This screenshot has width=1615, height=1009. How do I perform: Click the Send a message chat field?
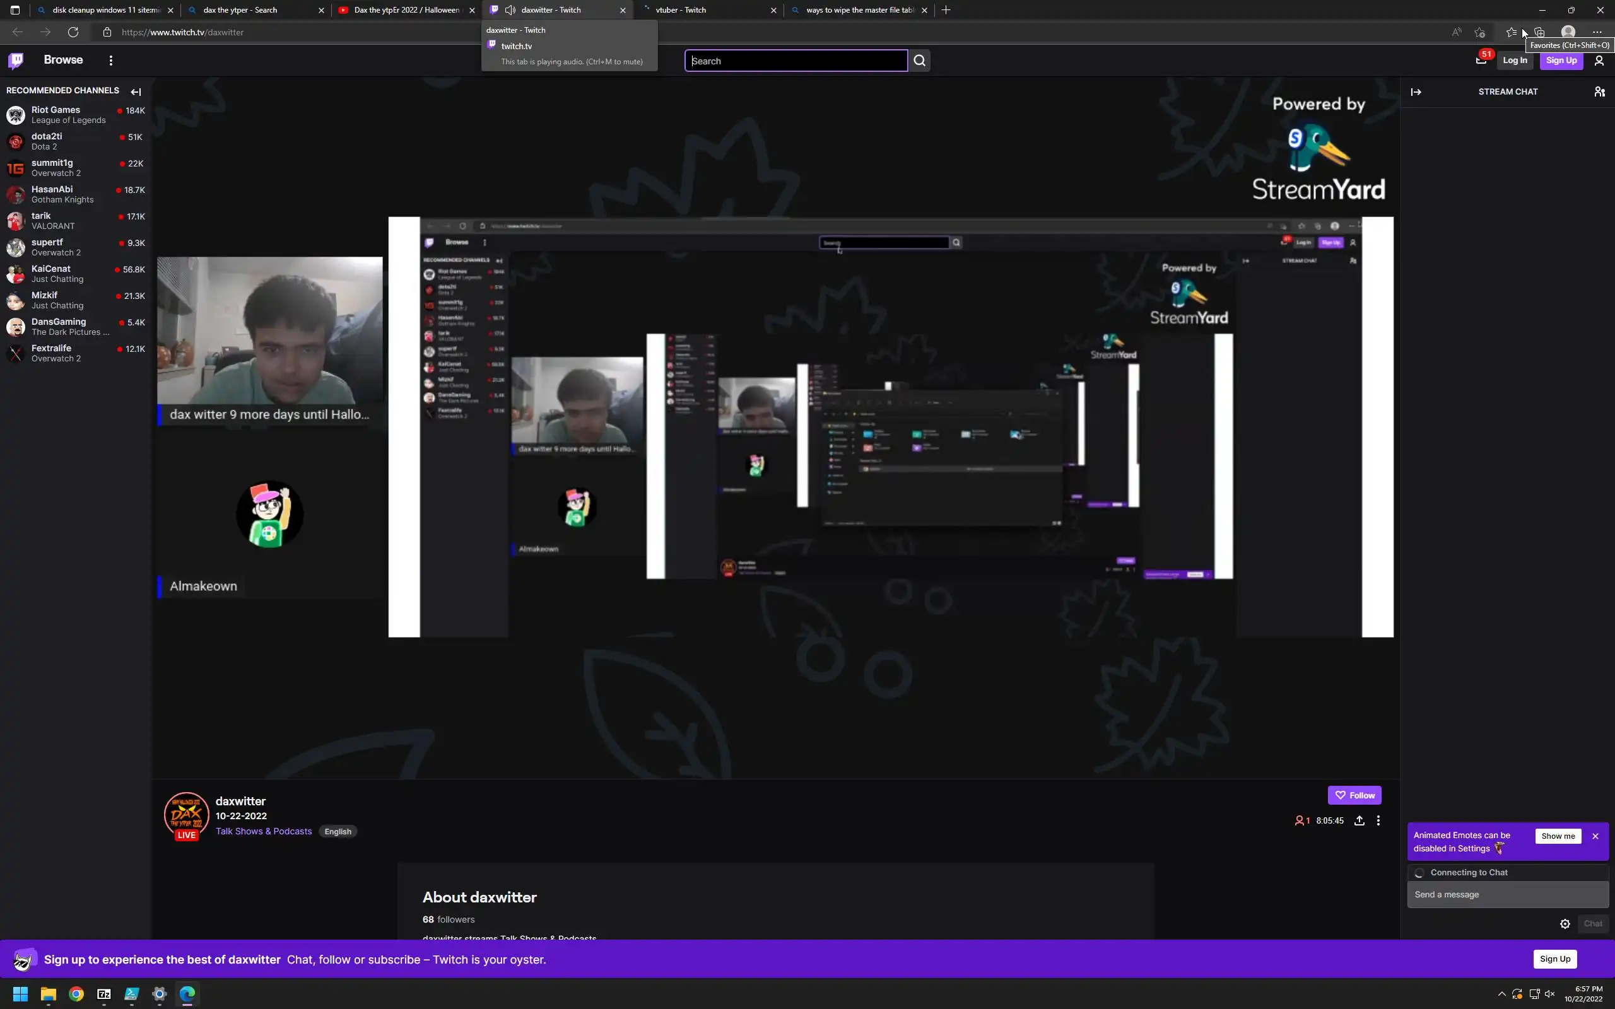click(1507, 895)
